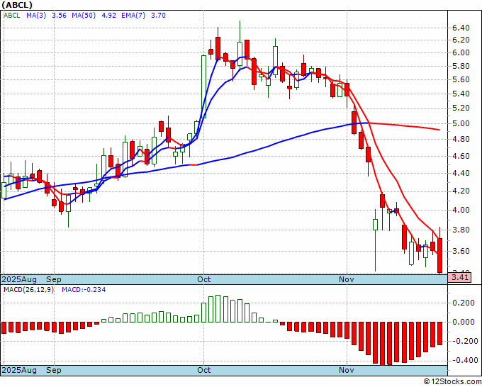Open the 12Stocks.com copyright link
The image size is (482, 387).
click(452, 382)
